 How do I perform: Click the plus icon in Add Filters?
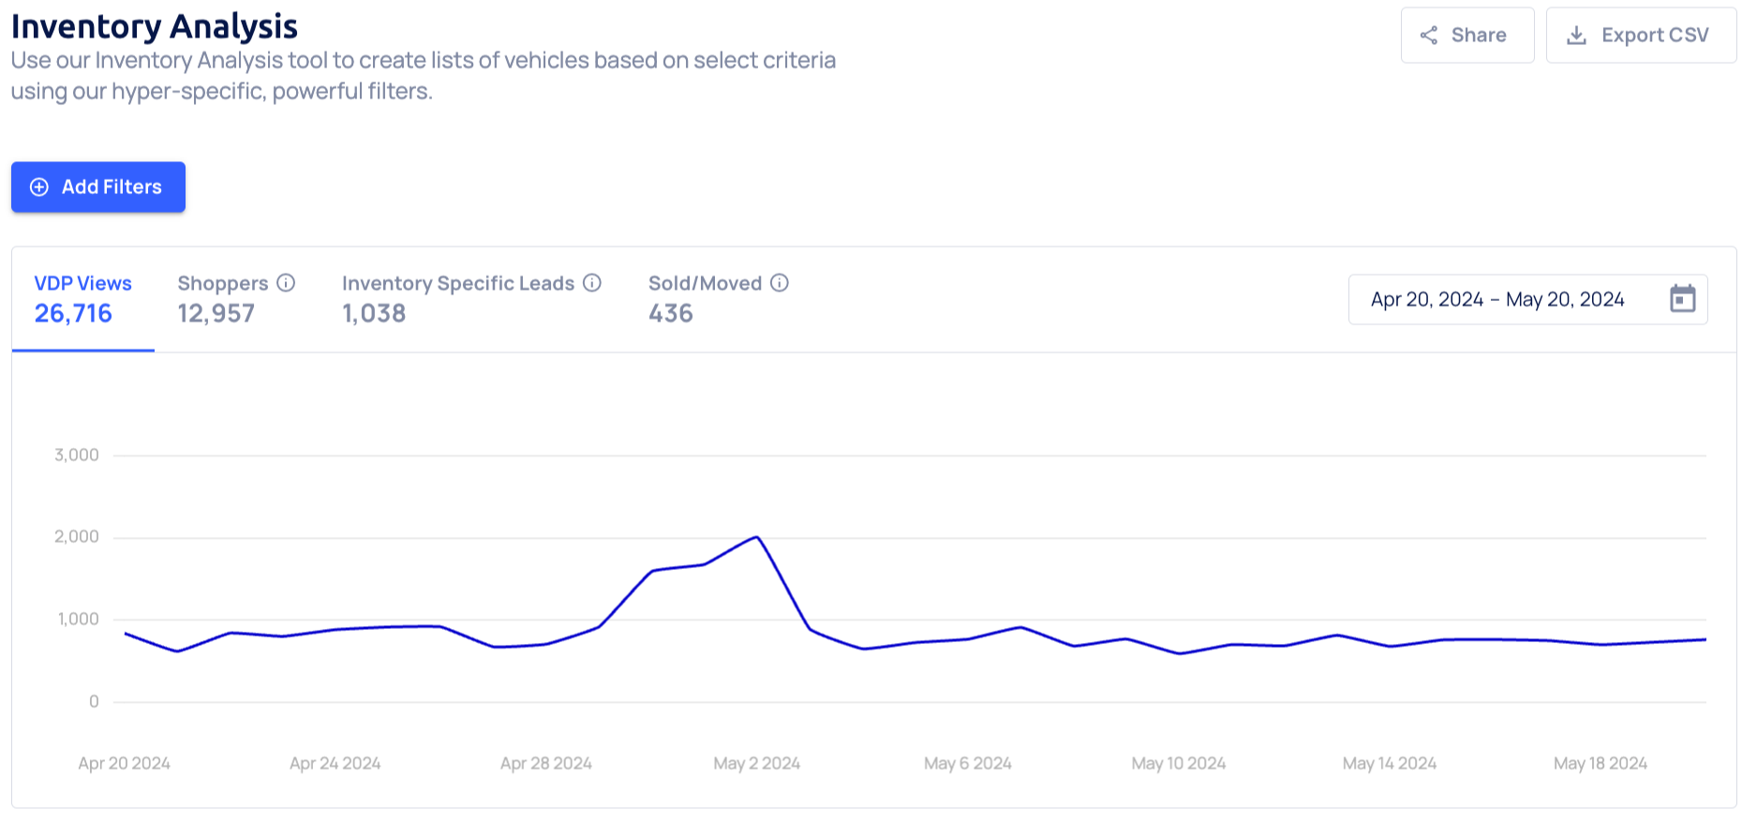point(39,187)
